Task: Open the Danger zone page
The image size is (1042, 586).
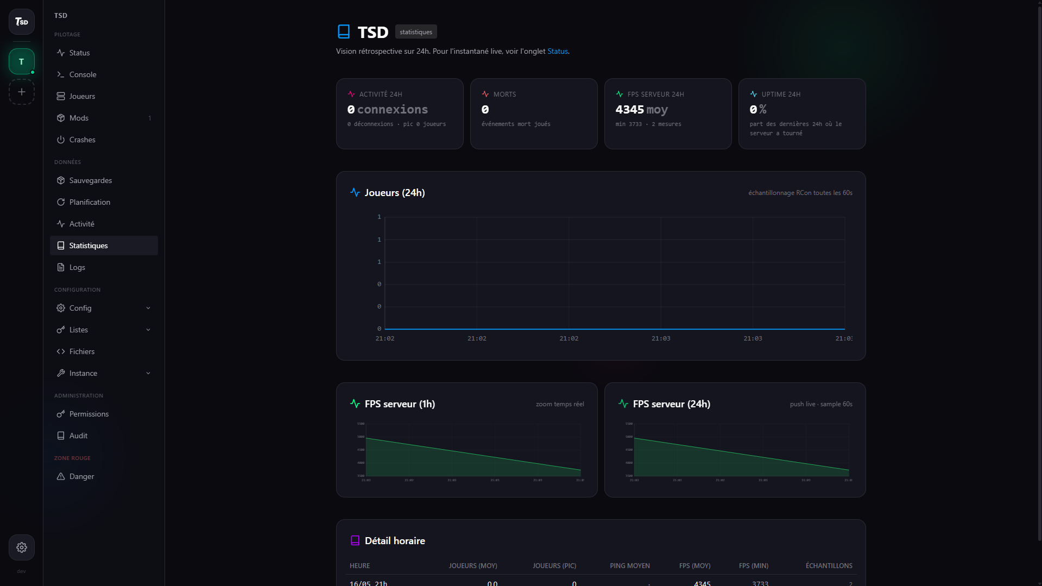Action: [x=104, y=476]
